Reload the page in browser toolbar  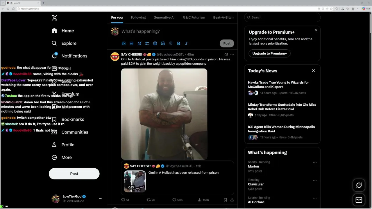click(8, 9)
